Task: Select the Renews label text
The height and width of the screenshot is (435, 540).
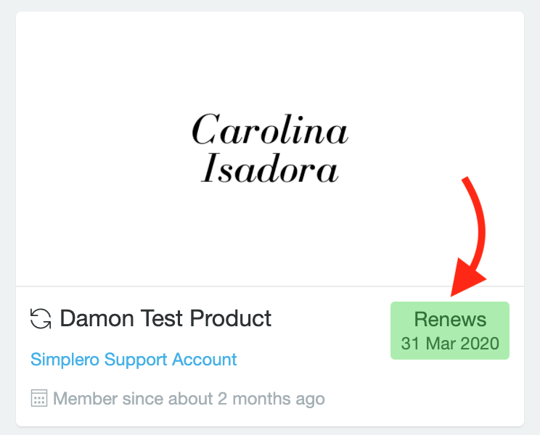Action: coord(450,319)
